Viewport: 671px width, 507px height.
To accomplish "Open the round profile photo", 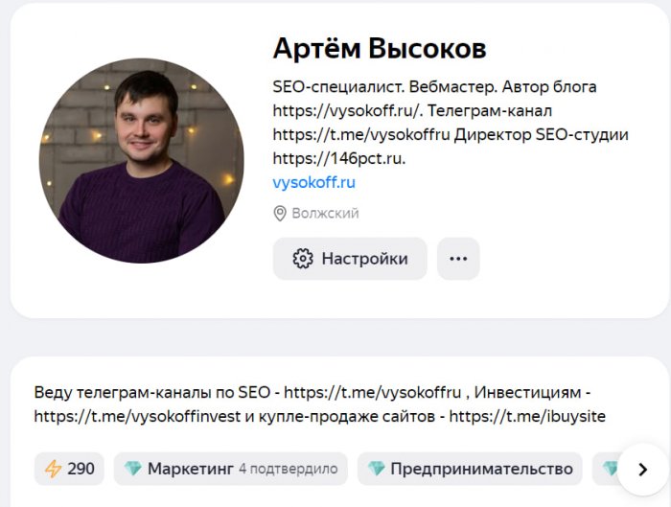I will (x=141, y=160).
